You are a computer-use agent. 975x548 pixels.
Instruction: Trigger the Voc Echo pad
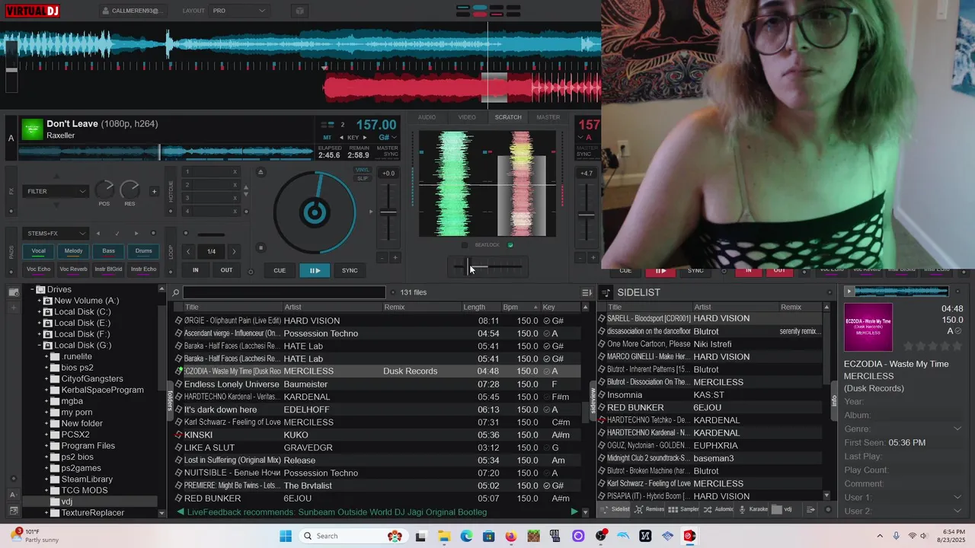[x=38, y=269]
